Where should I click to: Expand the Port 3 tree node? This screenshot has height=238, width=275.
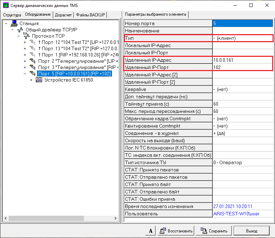coord(25,67)
